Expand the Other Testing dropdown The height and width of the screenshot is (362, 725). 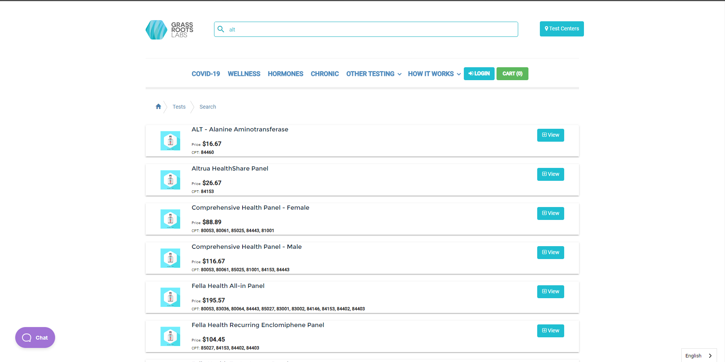(374, 74)
